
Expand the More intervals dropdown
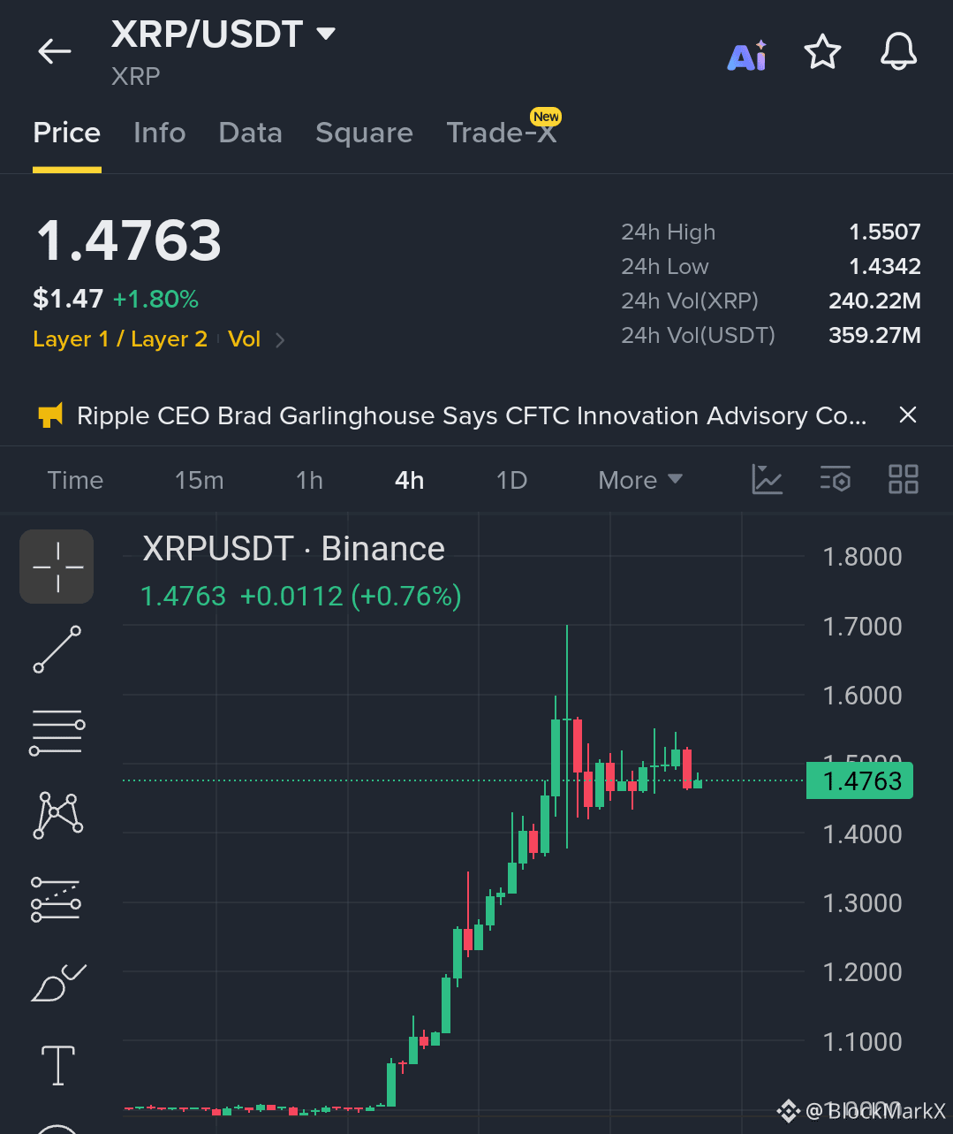tap(640, 480)
